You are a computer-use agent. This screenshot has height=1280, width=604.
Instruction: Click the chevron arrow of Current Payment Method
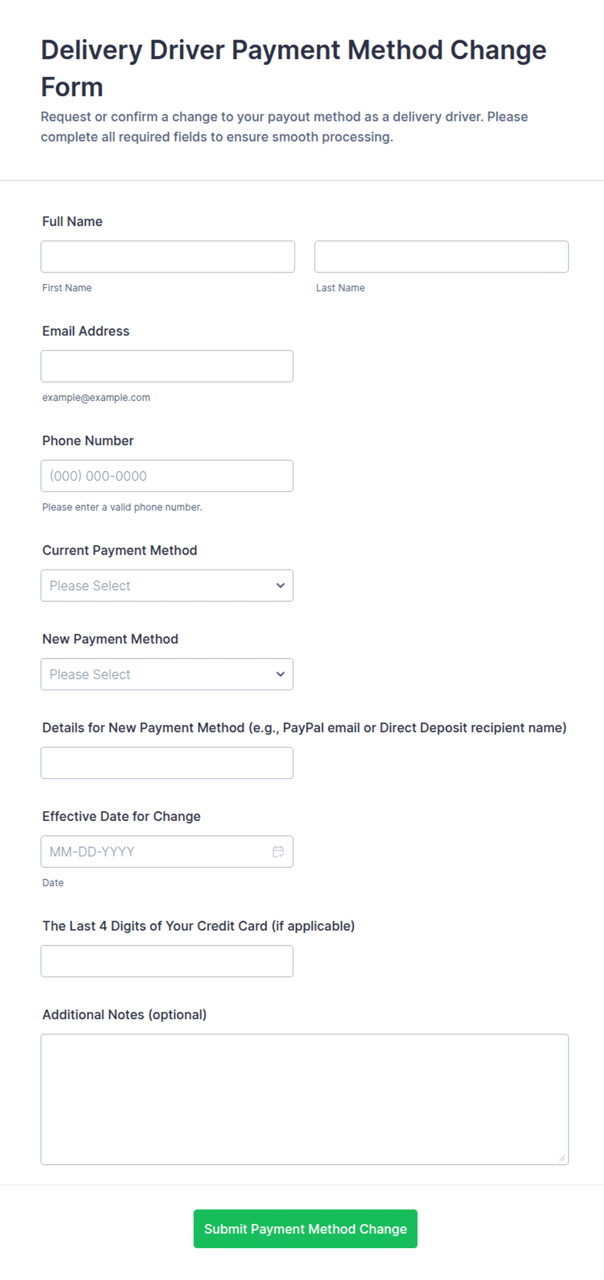point(281,586)
